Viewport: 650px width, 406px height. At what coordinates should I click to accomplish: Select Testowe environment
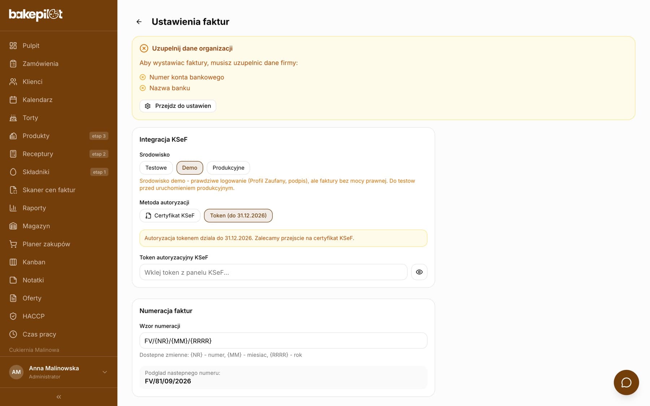click(x=156, y=168)
